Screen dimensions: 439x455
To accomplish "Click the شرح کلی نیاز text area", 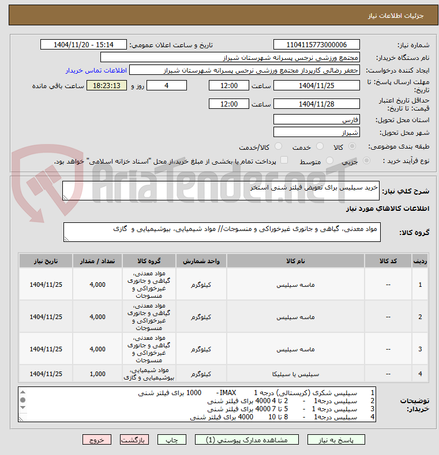I will (x=221, y=191).
